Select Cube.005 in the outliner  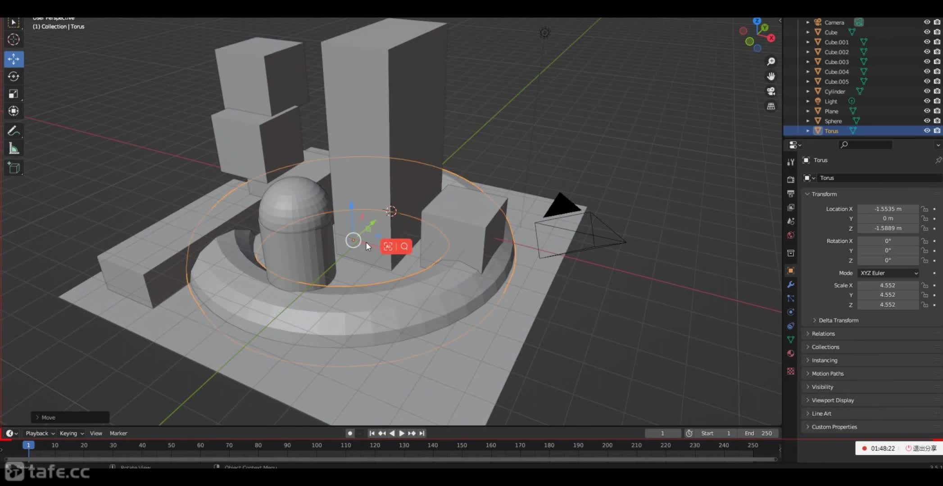tap(836, 81)
